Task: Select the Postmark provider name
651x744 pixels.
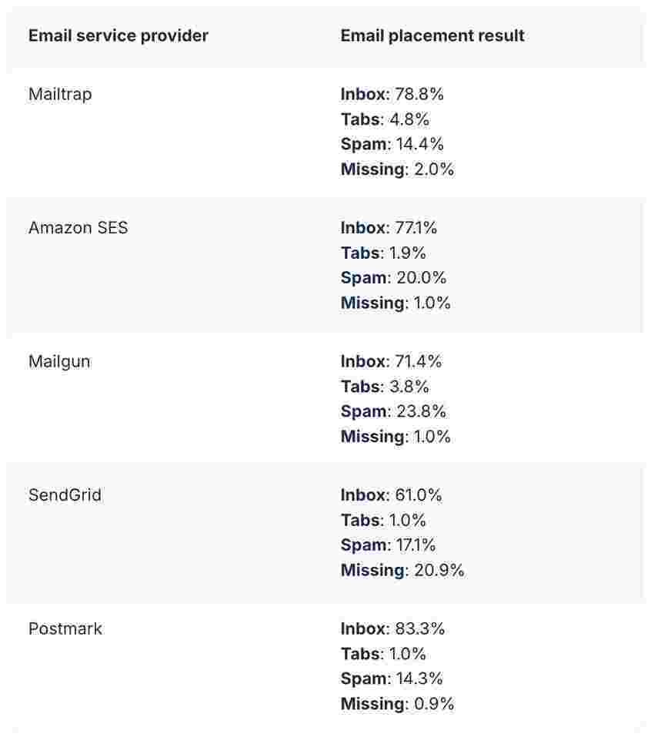Action: pyautogui.click(x=65, y=628)
